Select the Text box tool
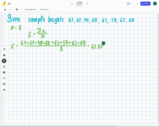 (x=4, y=84)
